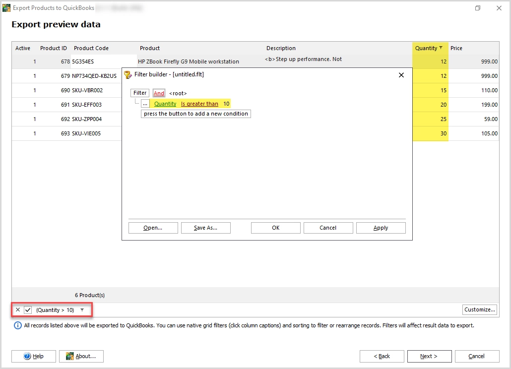511x369 pixels.
Task: Close the Export Products window
Action: [x=499, y=8]
